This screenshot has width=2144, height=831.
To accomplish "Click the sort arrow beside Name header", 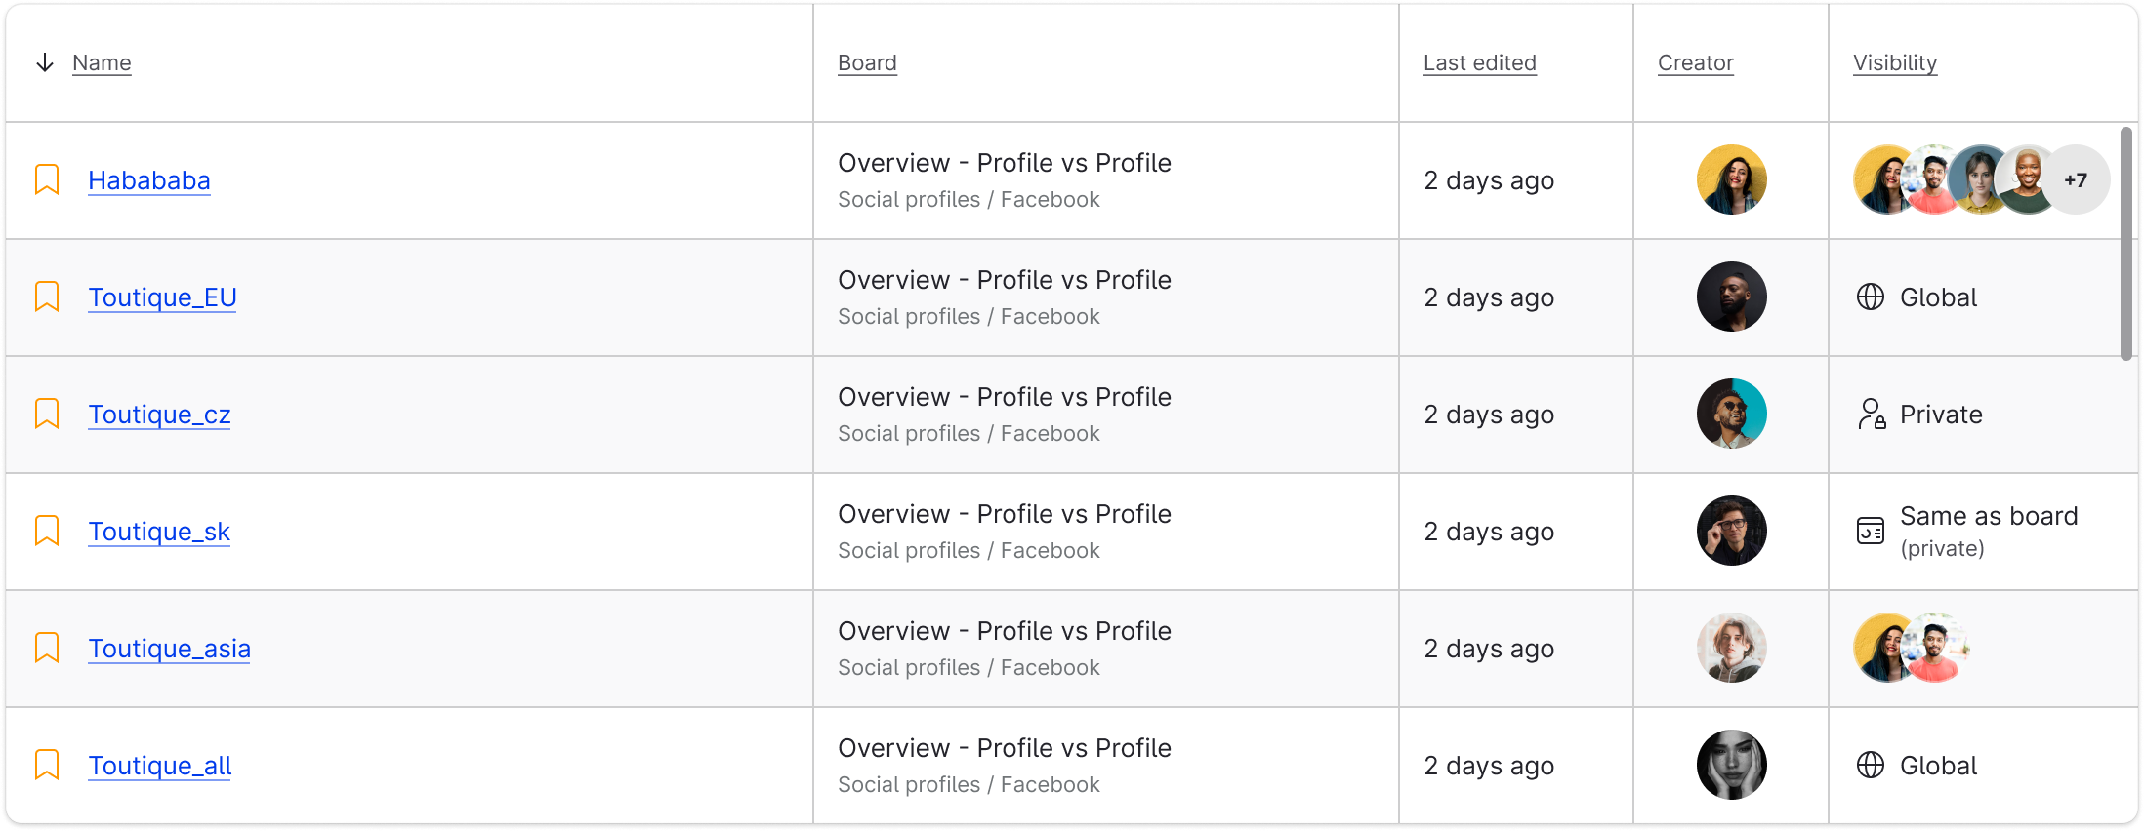I will [45, 63].
